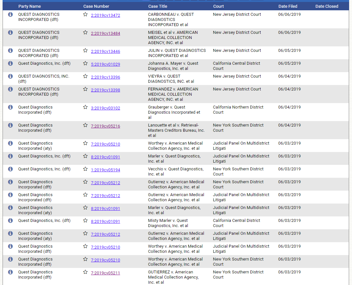Screen dimensions: 352x285
Task: Select court 'California Northern District Court'
Action: point(238,109)
